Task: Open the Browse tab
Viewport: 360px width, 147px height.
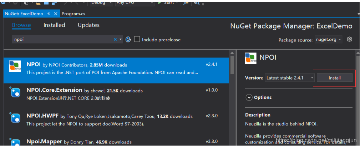Action: tap(21, 25)
